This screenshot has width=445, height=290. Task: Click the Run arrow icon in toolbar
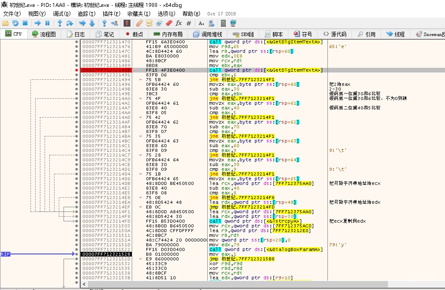coord(37,23)
